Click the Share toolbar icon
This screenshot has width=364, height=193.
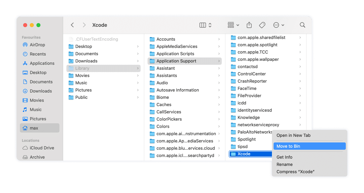point(249,25)
